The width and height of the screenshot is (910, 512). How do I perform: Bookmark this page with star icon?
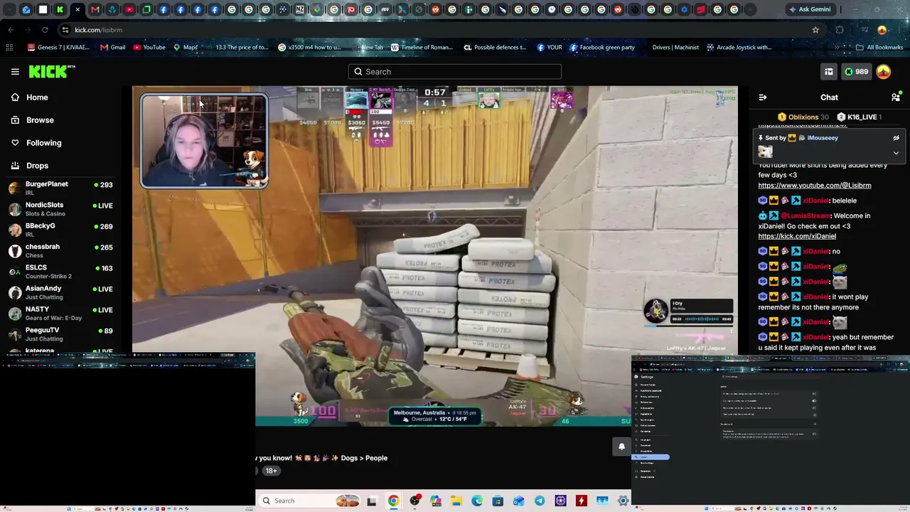coord(815,30)
